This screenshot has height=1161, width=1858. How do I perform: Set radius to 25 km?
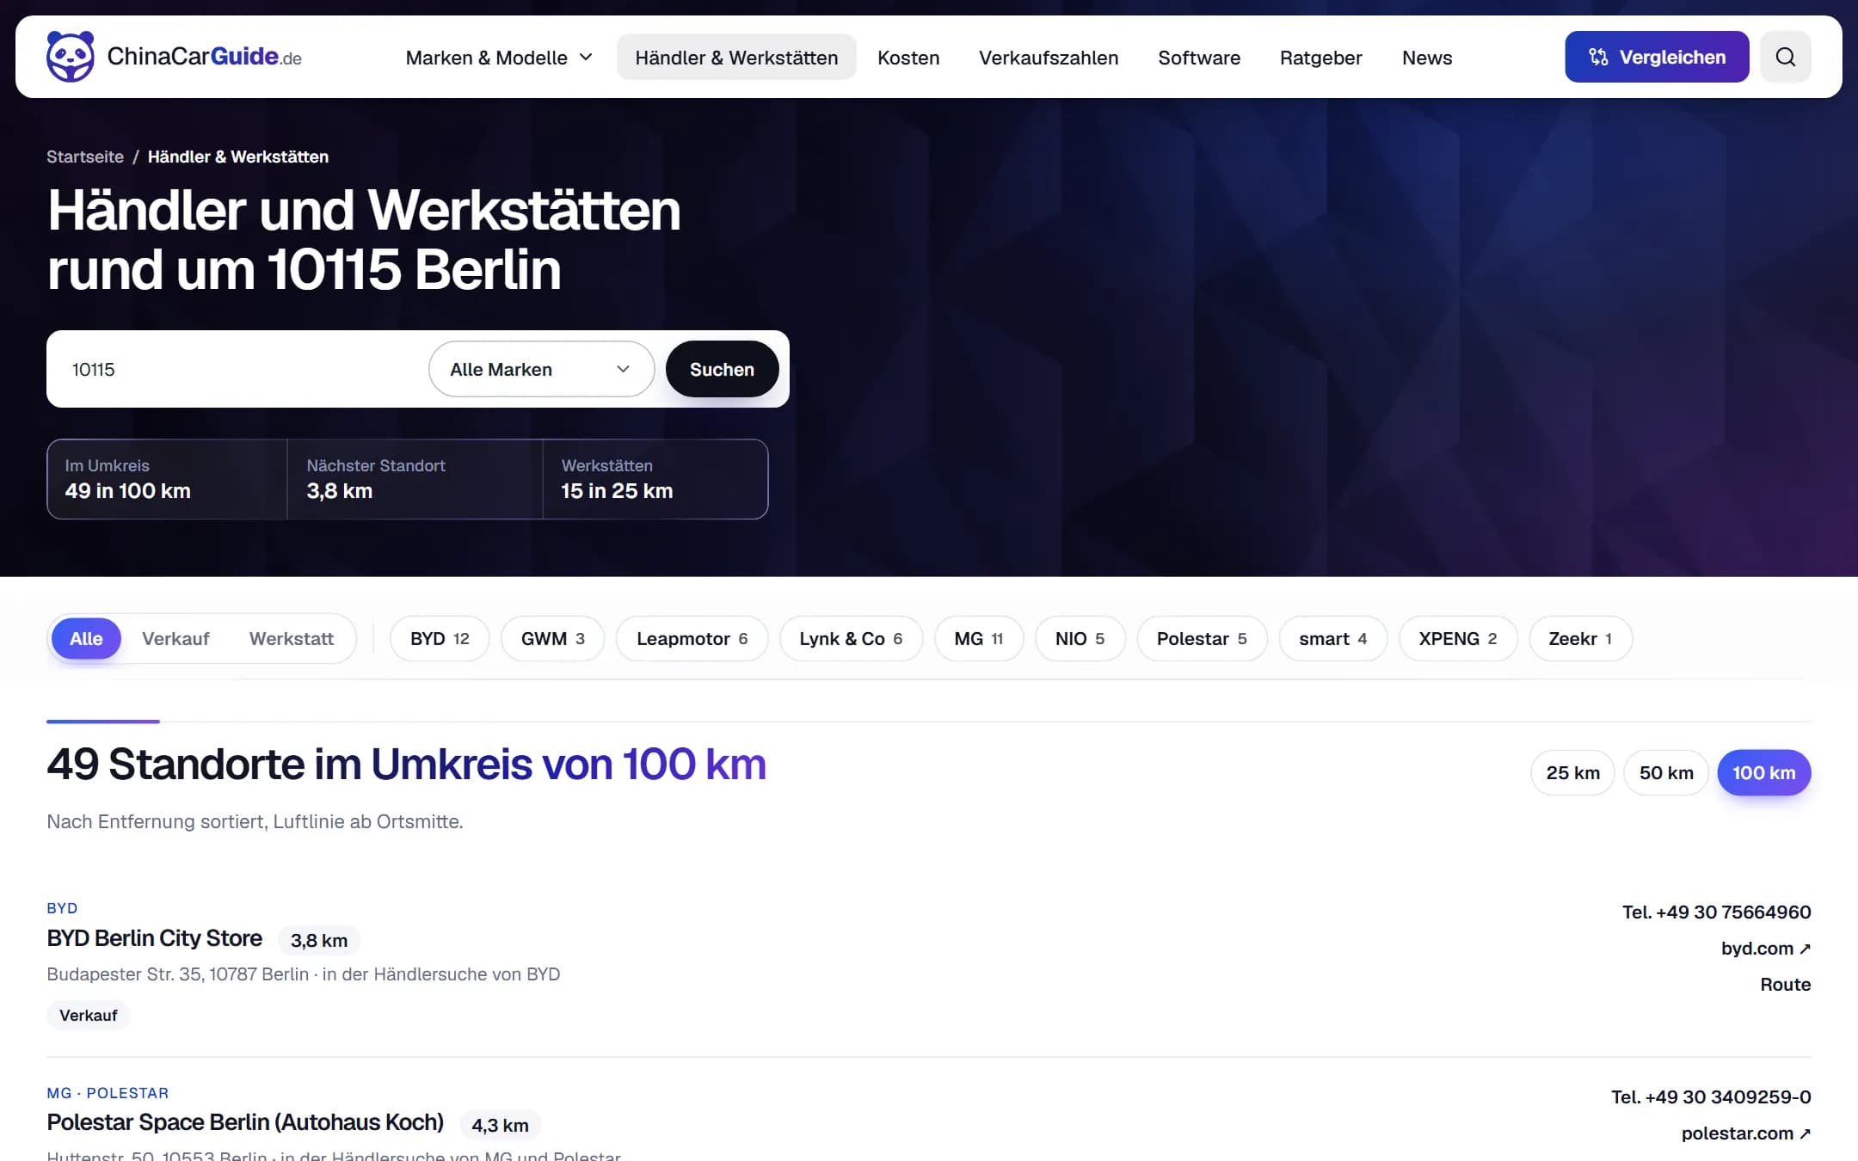[x=1572, y=772]
